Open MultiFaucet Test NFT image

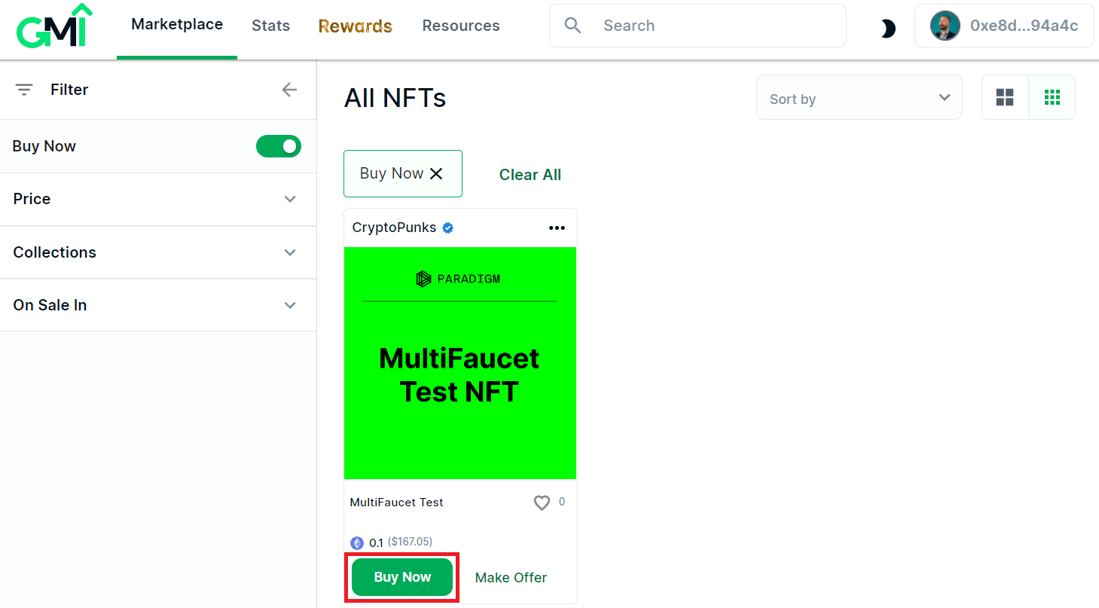(x=460, y=363)
